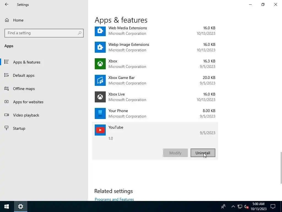This screenshot has width=282, height=212.
Task: Select the Xbox Live name
Action: 116,94
